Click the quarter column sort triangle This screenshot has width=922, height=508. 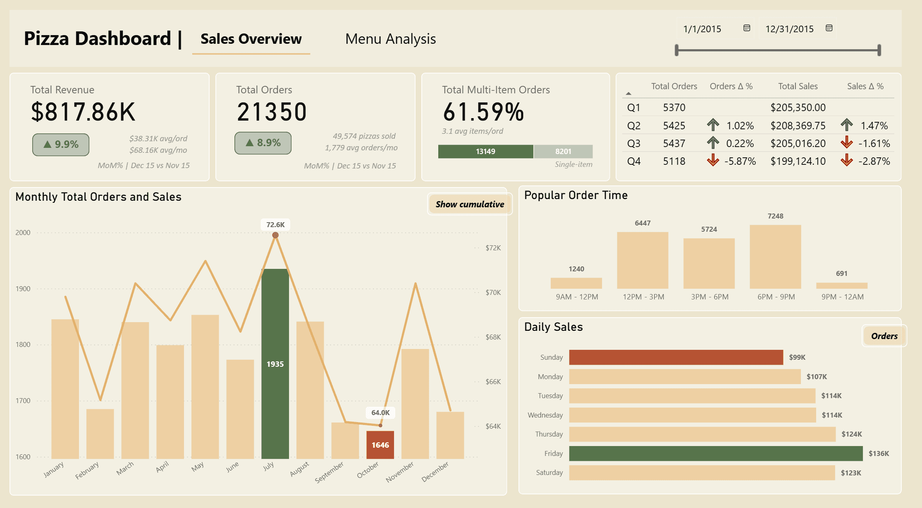click(628, 94)
